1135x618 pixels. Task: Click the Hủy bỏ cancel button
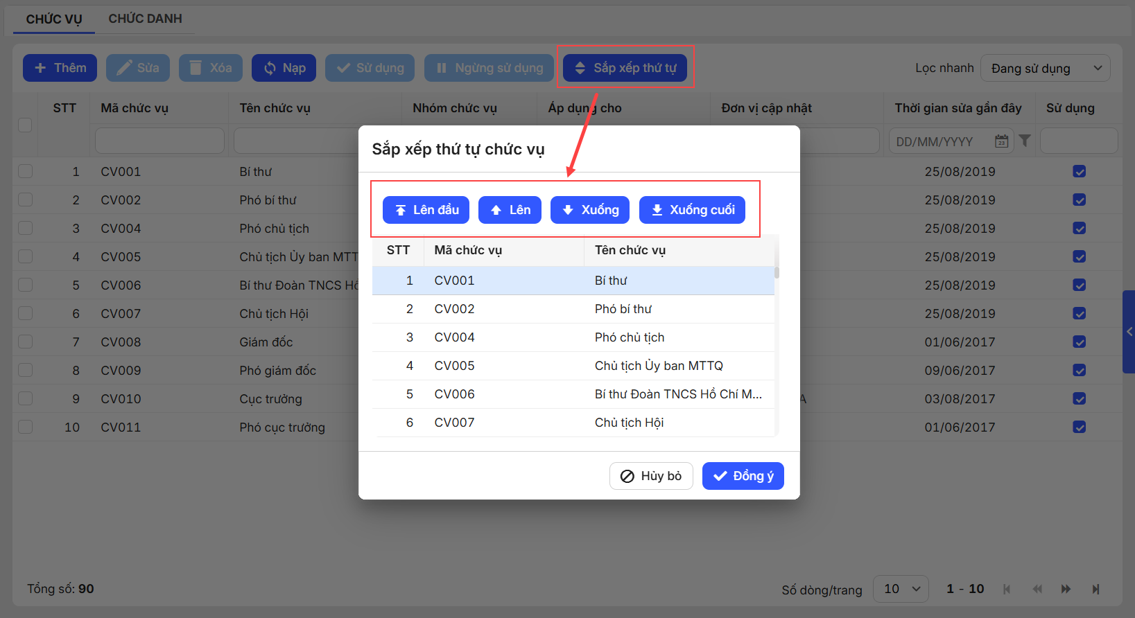[650, 476]
